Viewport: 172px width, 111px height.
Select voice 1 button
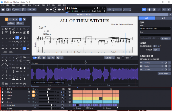7,19
